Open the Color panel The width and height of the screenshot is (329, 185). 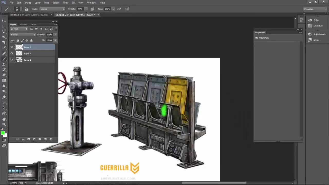314,20
